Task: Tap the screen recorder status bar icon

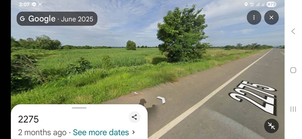Action: pyautogui.click(x=40, y=5)
